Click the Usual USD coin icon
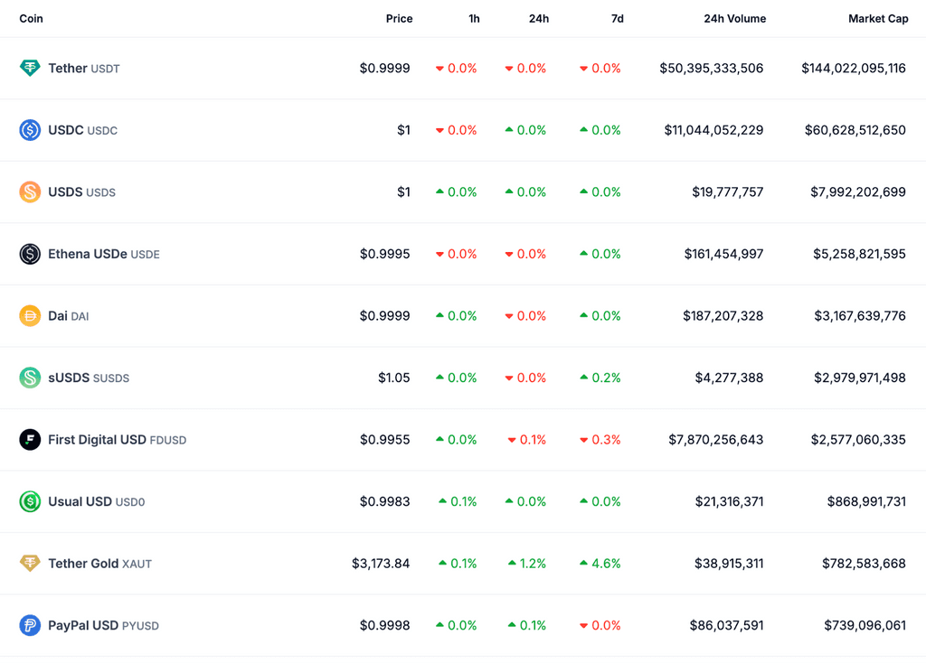Image resolution: width=926 pixels, height=663 pixels. (x=30, y=501)
